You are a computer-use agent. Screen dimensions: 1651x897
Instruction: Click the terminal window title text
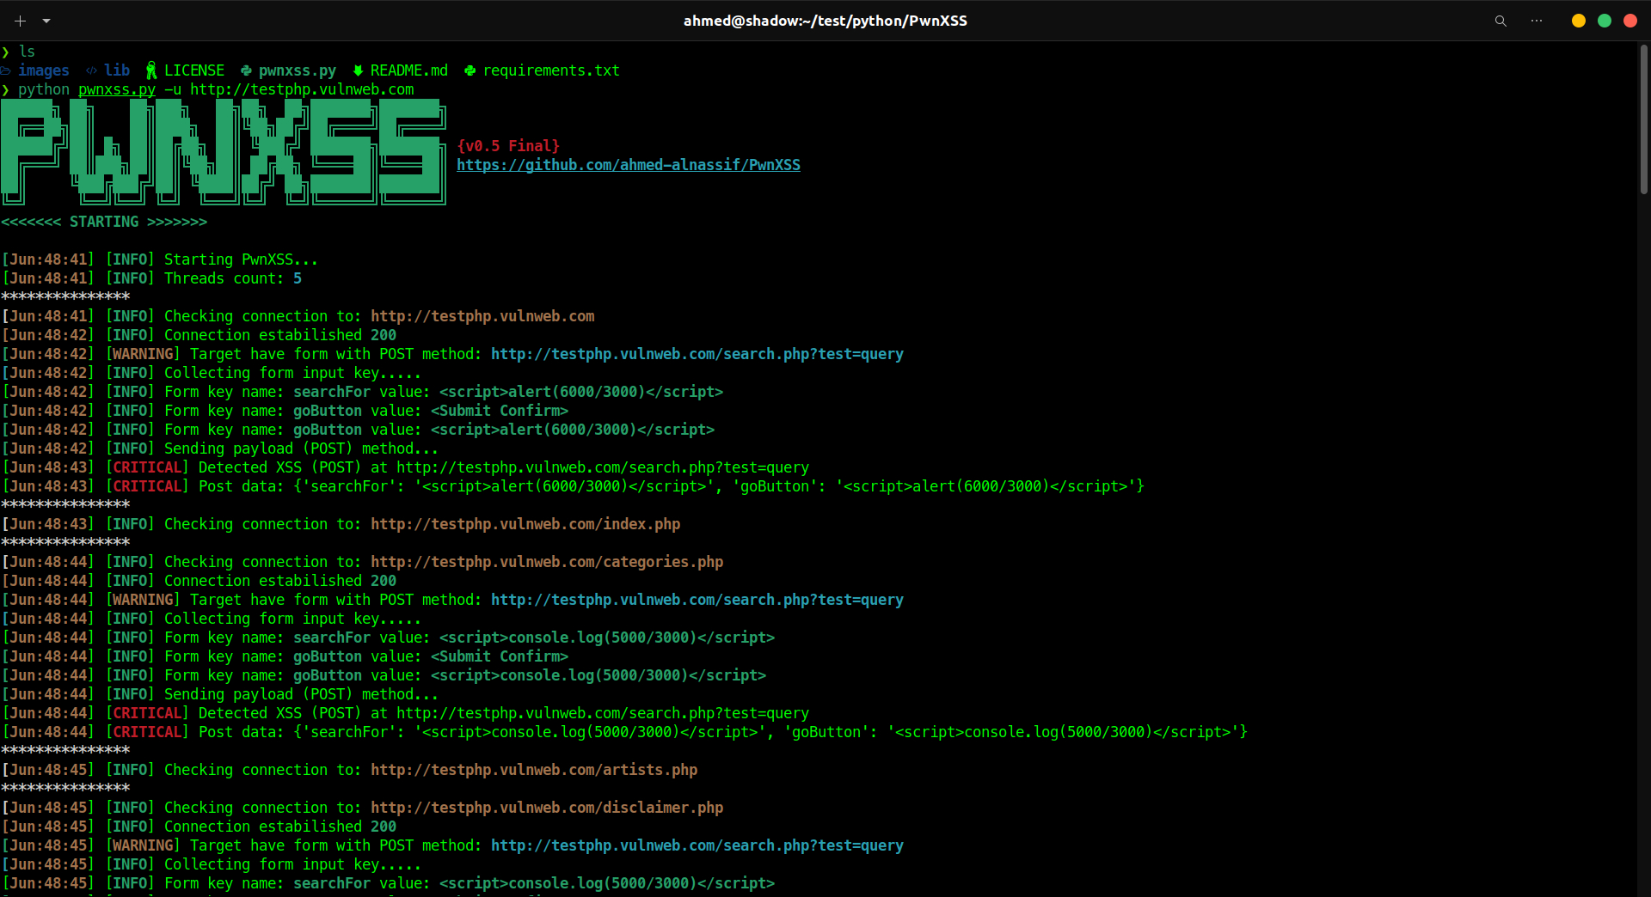point(825,21)
